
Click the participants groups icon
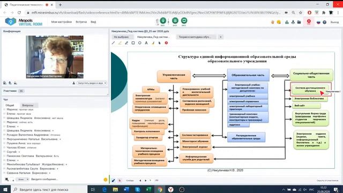tap(293, 22)
